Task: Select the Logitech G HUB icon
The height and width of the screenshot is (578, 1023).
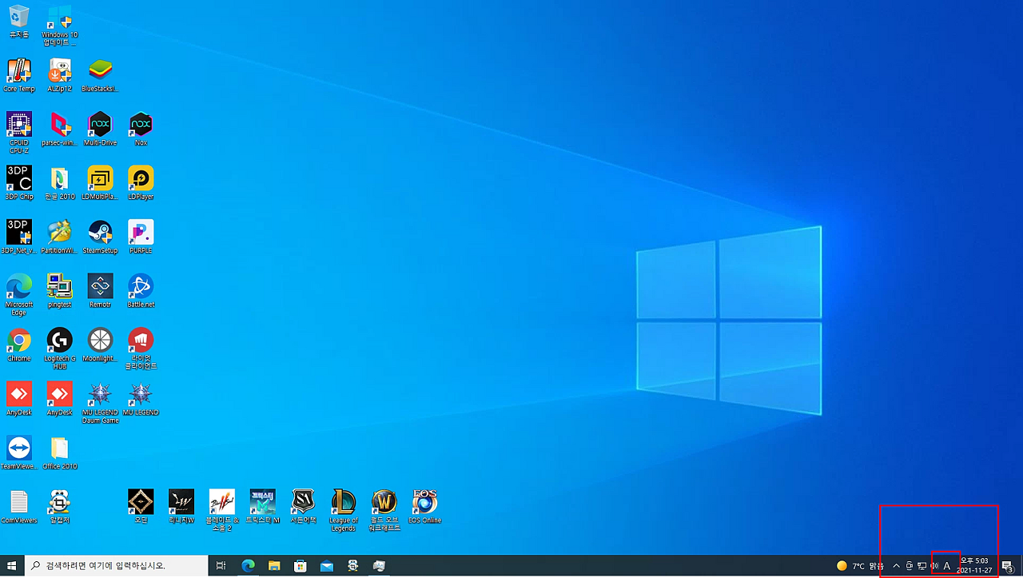Action: tap(60, 349)
